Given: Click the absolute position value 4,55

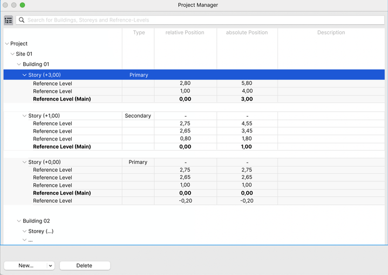Looking at the screenshot, I should coord(247,123).
